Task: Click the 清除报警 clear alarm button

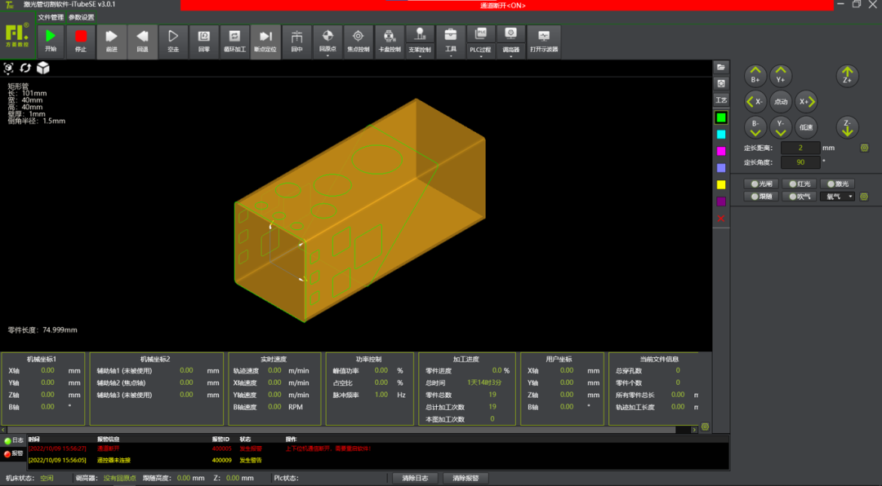Action: [x=465, y=478]
